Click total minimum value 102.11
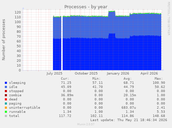 point(97,116)
